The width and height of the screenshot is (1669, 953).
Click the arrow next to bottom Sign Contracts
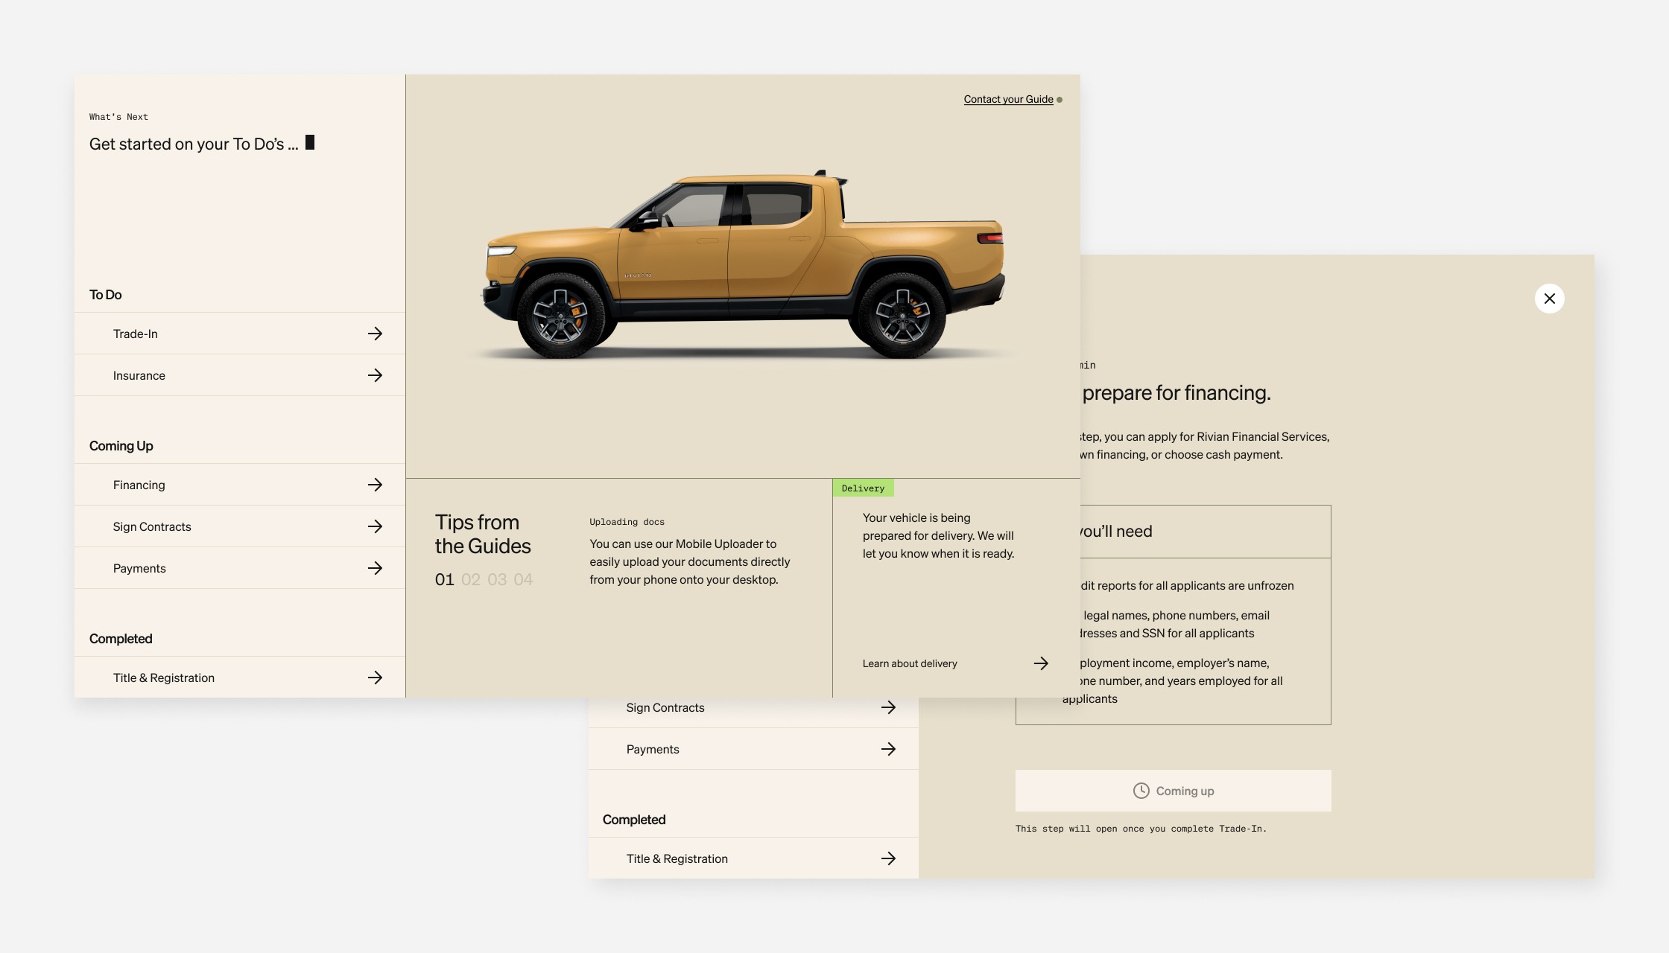(888, 707)
